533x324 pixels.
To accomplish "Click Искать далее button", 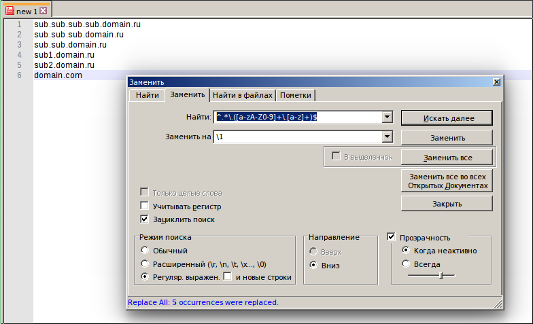I will click(x=447, y=118).
